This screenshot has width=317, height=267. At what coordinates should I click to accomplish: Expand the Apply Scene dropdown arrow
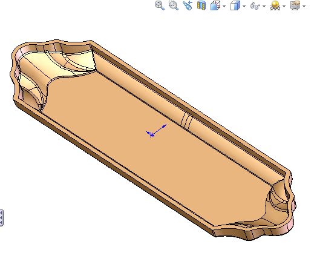pyautogui.click(x=284, y=6)
